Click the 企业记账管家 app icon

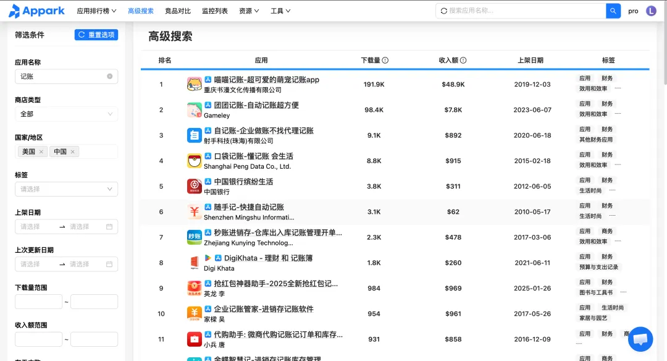(x=195, y=314)
